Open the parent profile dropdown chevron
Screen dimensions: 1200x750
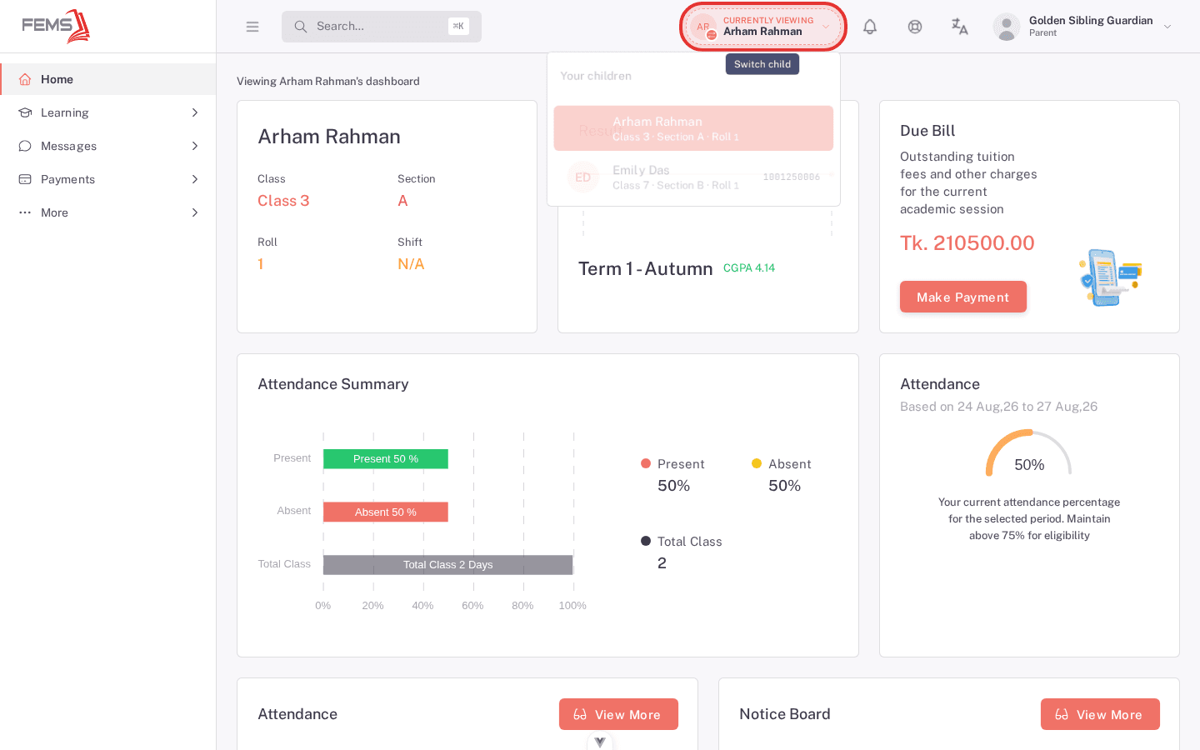pyautogui.click(x=1167, y=27)
